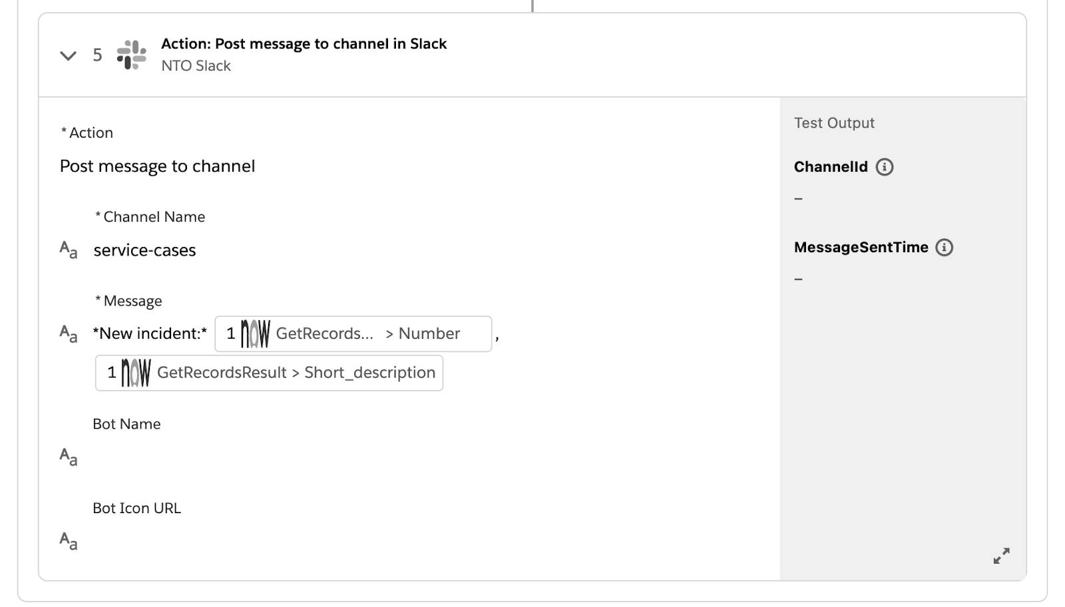Image resolution: width=1065 pixels, height=607 pixels.
Task: Click the *New incident:* message text
Action: pyautogui.click(x=150, y=333)
